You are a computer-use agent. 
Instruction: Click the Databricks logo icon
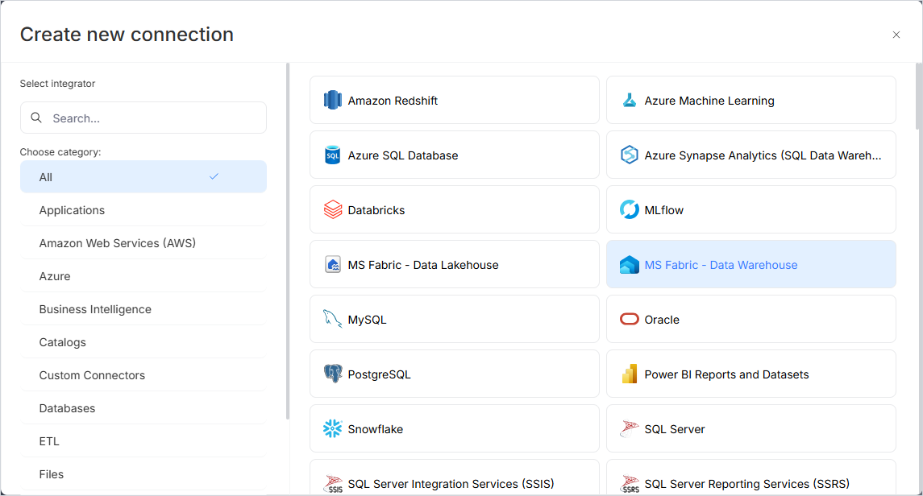(332, 210)
